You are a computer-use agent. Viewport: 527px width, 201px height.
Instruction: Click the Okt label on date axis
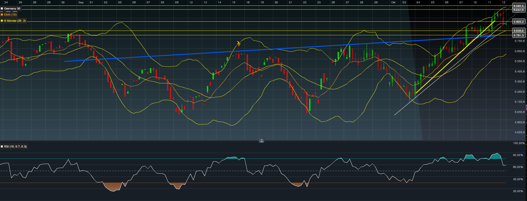click(393, 2)
